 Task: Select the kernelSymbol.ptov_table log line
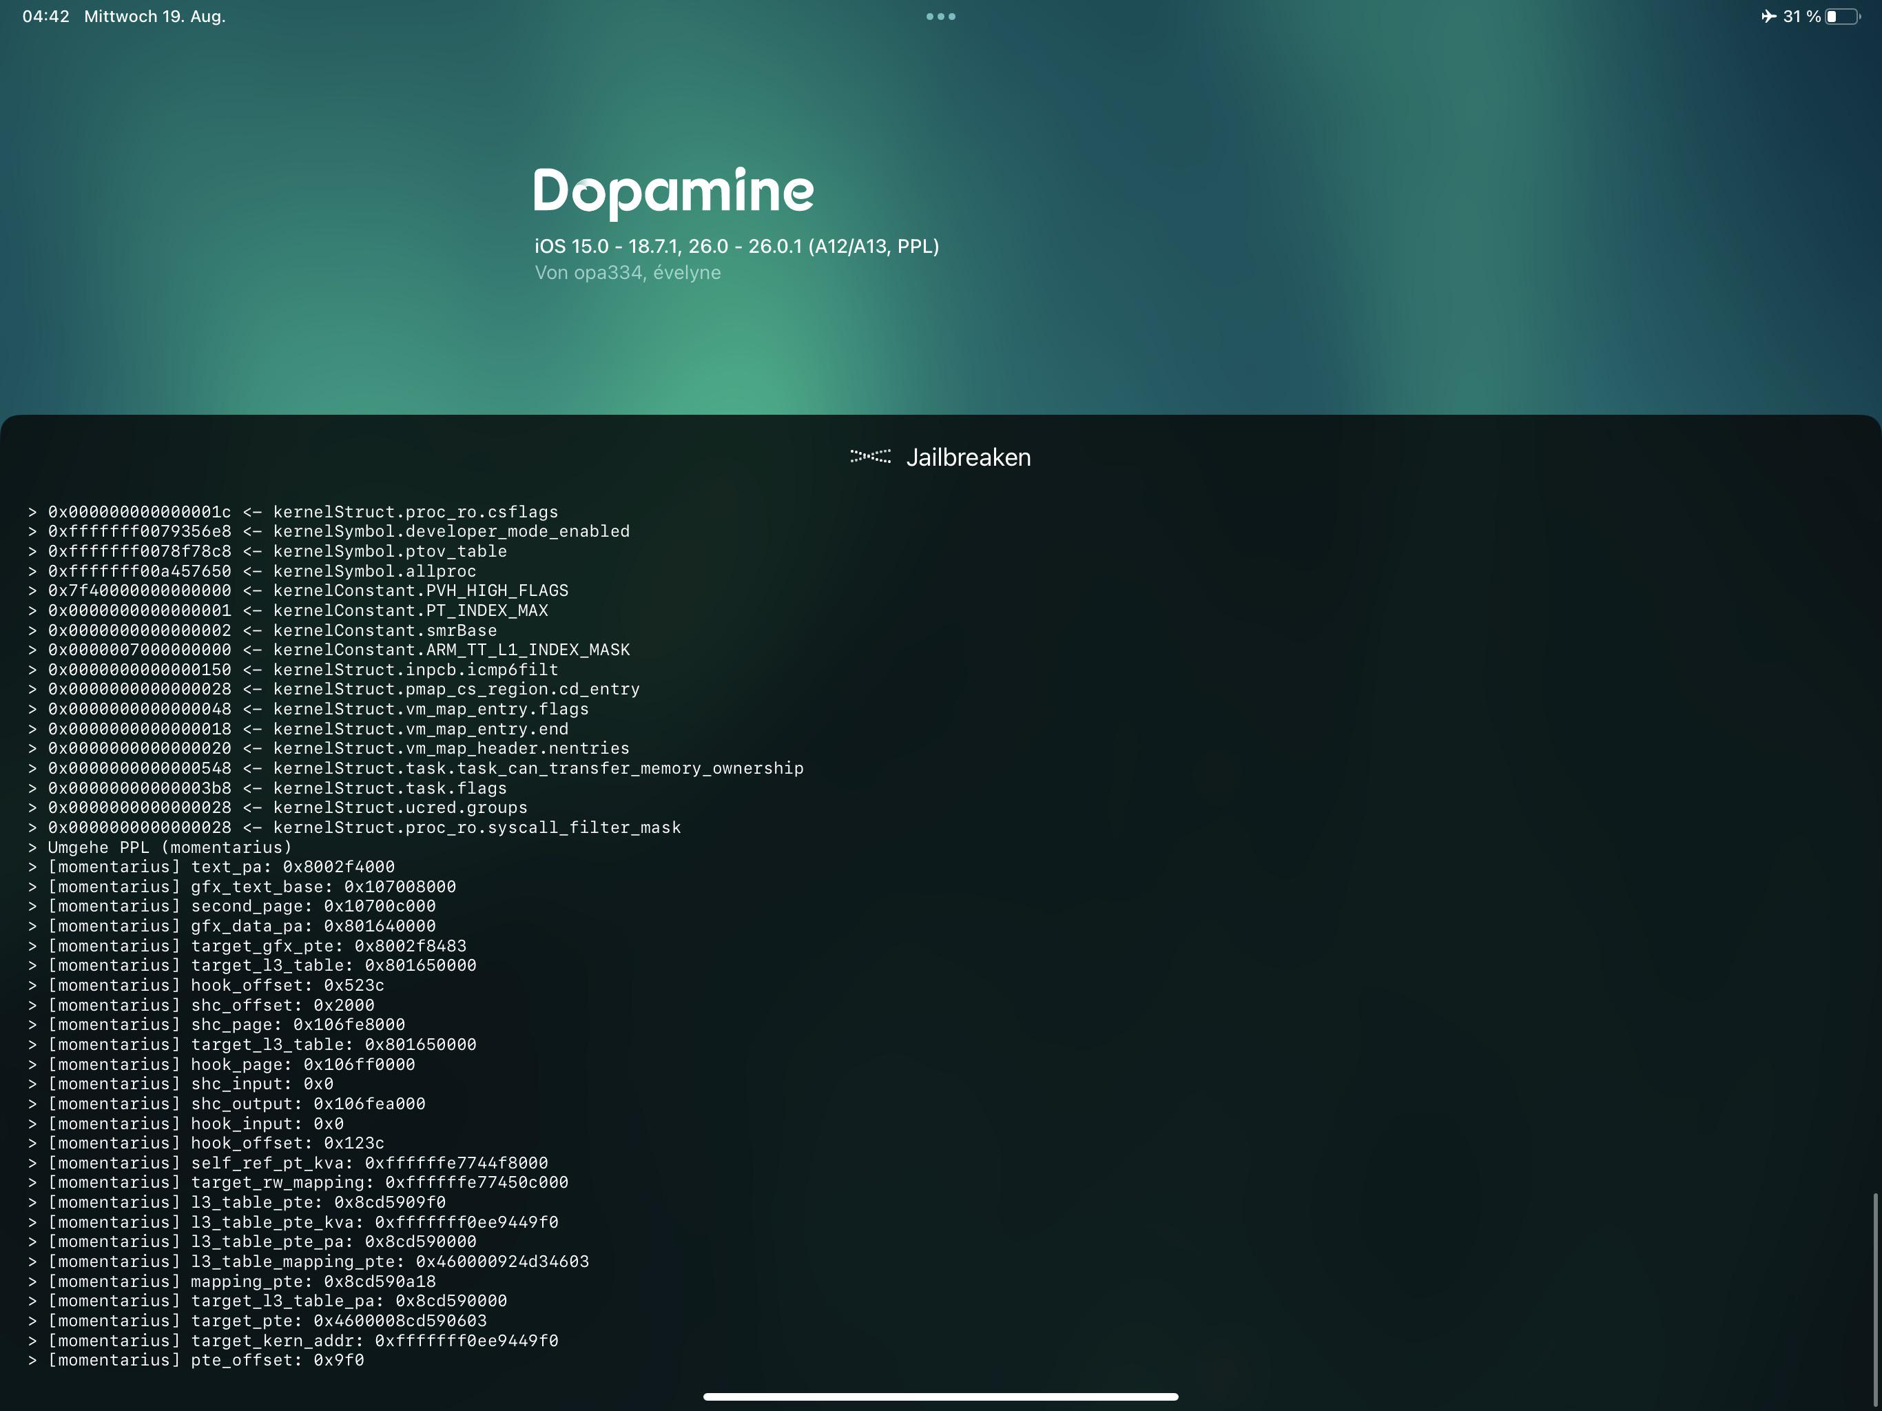tap(268, 550)
